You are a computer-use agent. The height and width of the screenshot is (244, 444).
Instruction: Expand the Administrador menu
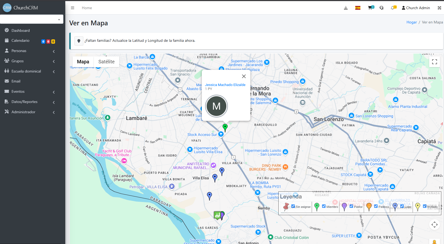tap(30, 112)
